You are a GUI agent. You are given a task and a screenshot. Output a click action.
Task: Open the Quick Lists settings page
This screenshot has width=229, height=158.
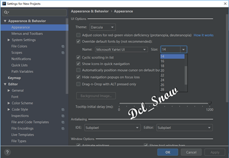pos(19,65)
